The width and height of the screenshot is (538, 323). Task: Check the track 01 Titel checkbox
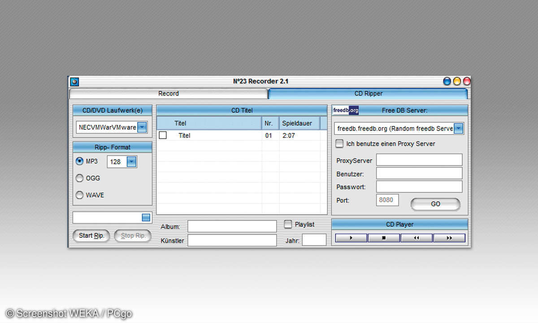(x=163, y=135)
